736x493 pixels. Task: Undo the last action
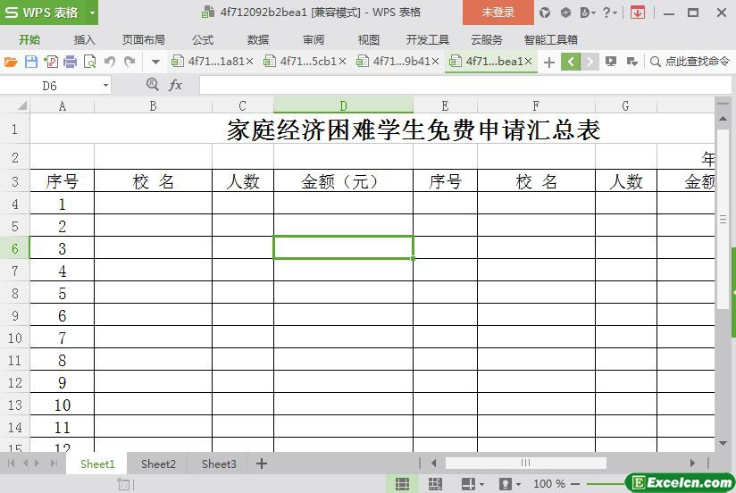click(110, 62)
